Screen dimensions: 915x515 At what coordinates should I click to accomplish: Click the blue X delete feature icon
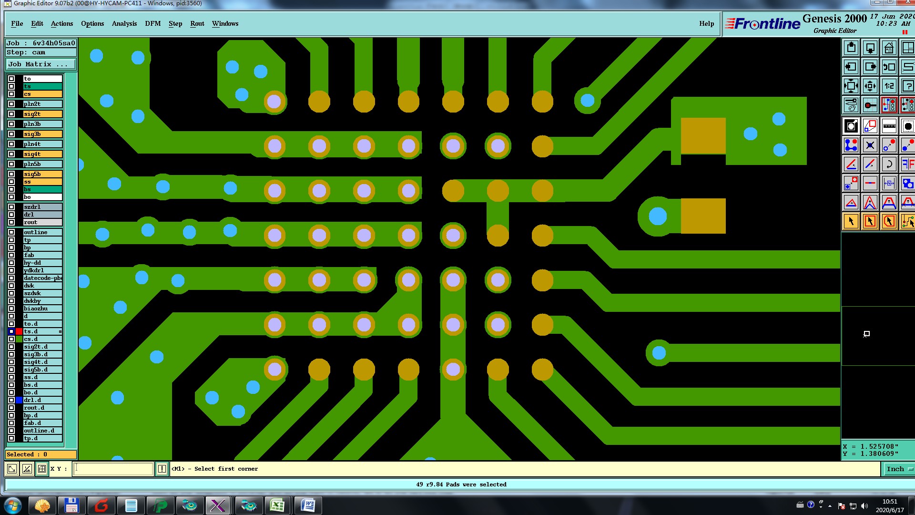(x=870, y=145)
